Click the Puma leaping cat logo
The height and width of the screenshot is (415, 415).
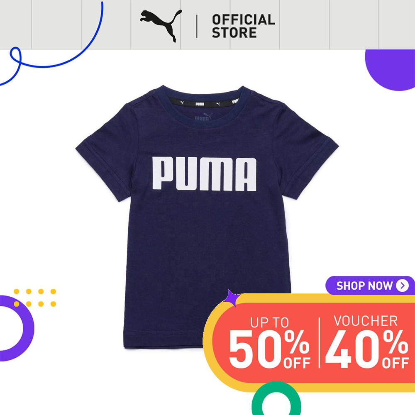click(x=161, y=25)
